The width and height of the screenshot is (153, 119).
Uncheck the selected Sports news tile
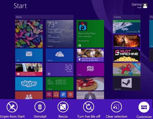(90, 55)
